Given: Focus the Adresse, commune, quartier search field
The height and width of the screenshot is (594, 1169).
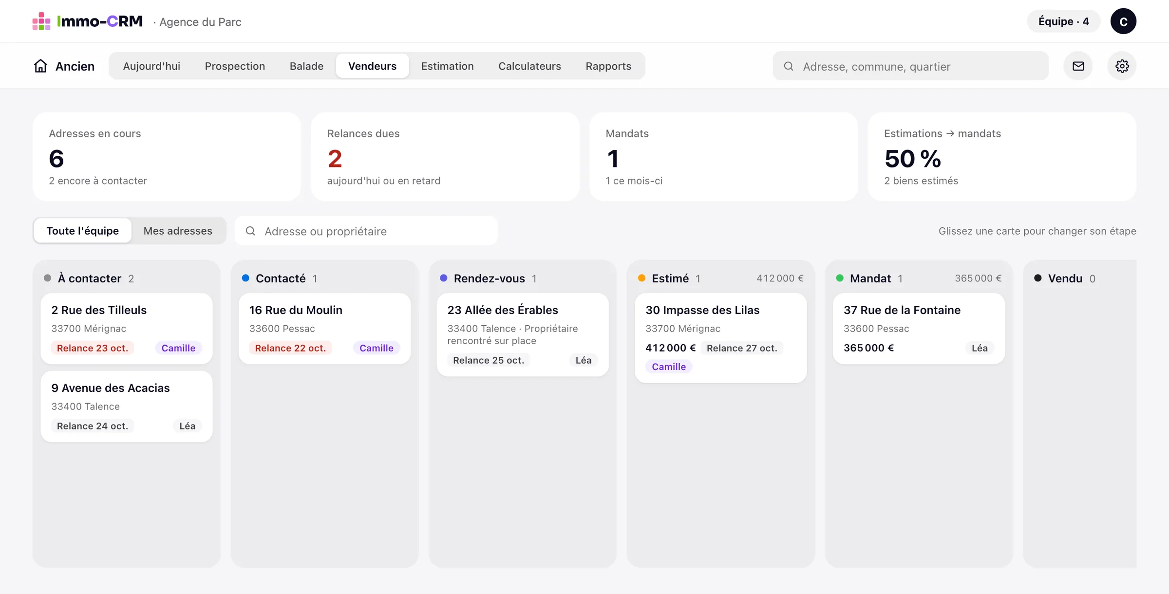Looking at the screenshot, I should [x=910, y=66].
